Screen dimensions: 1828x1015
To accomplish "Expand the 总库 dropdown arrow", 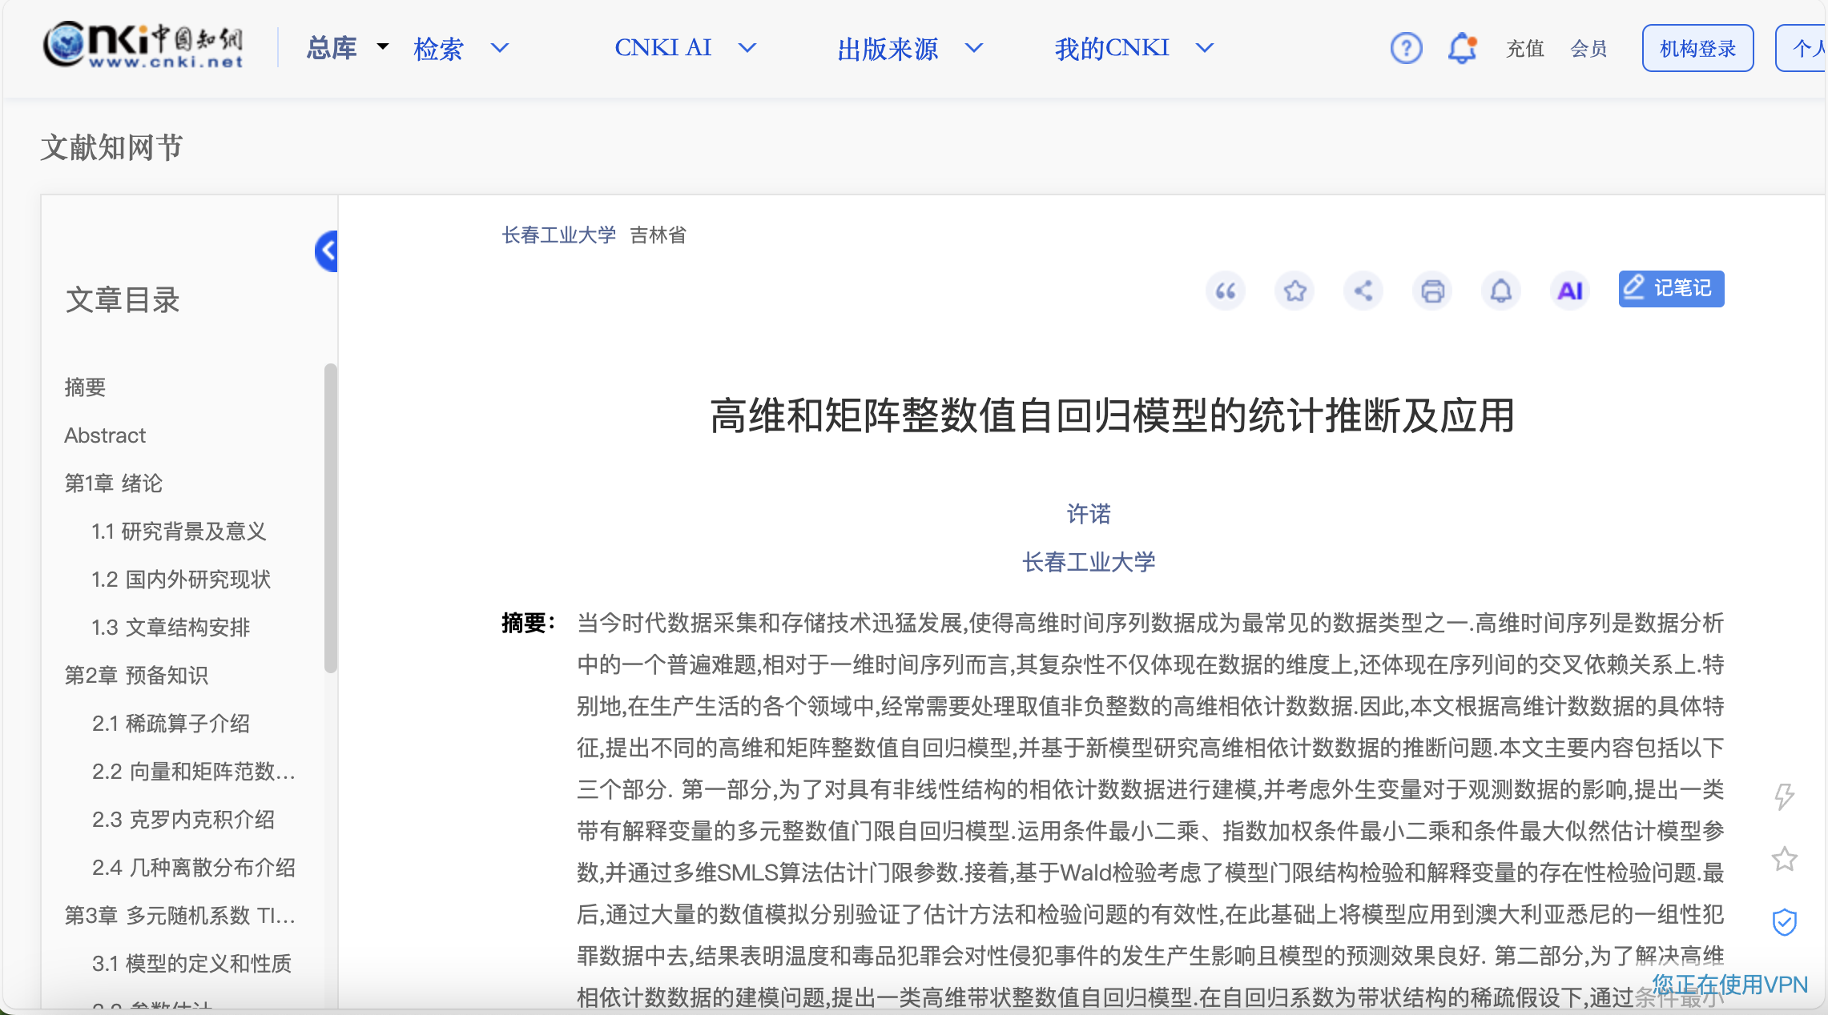I will [x=383, y=46].
